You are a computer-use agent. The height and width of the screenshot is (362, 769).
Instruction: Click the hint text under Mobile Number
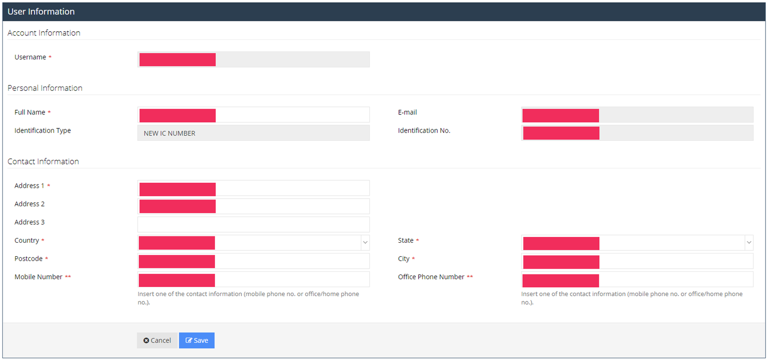click(x=248, y=298)
